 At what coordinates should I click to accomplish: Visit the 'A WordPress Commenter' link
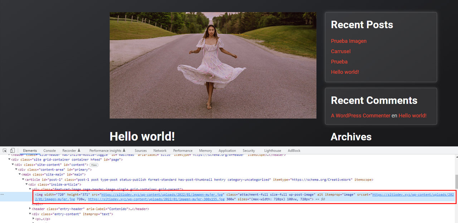361,115
